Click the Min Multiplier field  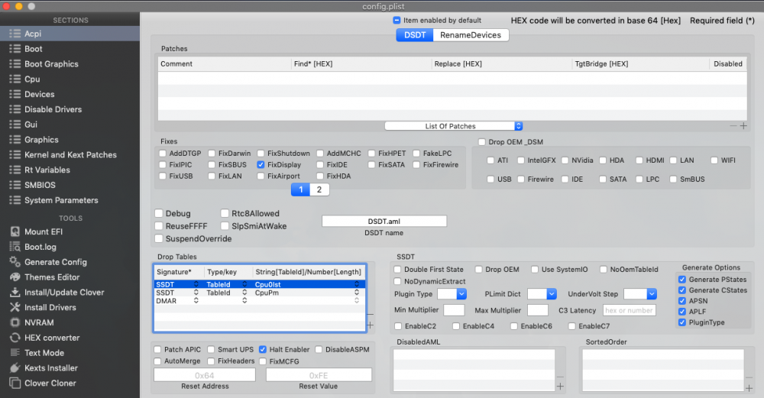(x=454, y=310)
